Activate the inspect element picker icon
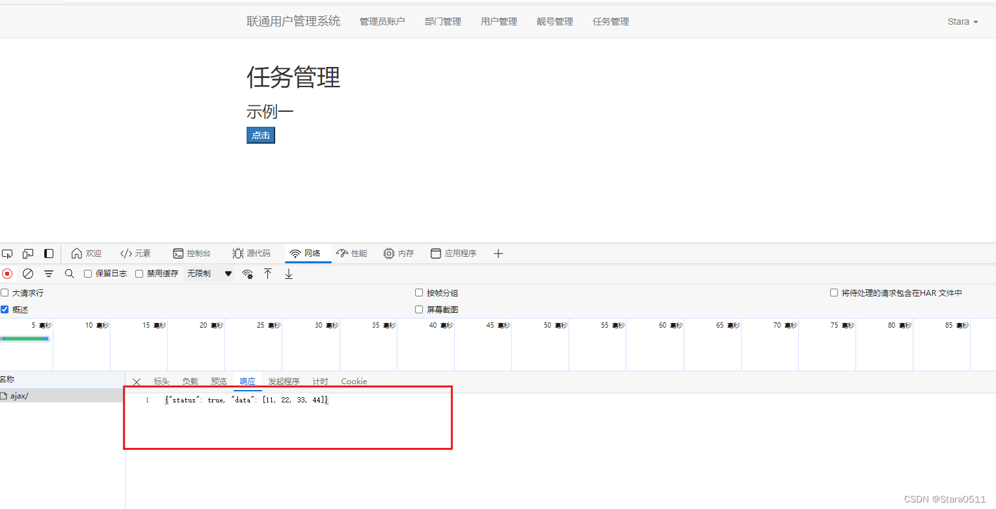 7,254
